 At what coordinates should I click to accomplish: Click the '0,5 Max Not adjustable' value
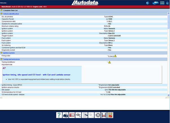[x=117, y=94]
